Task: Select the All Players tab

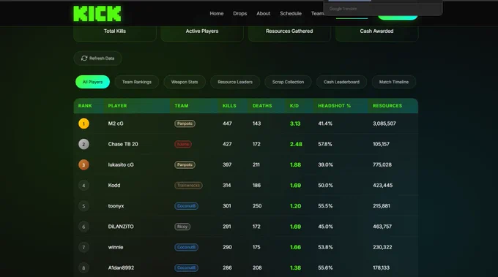Action: point(93,82)
